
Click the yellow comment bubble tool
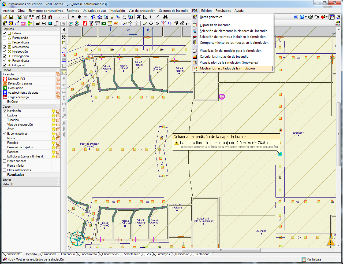click(64, 72)
